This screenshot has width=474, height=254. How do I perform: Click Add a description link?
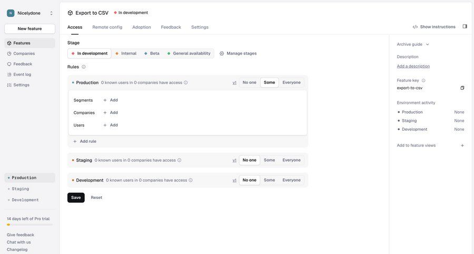point(413,66)
